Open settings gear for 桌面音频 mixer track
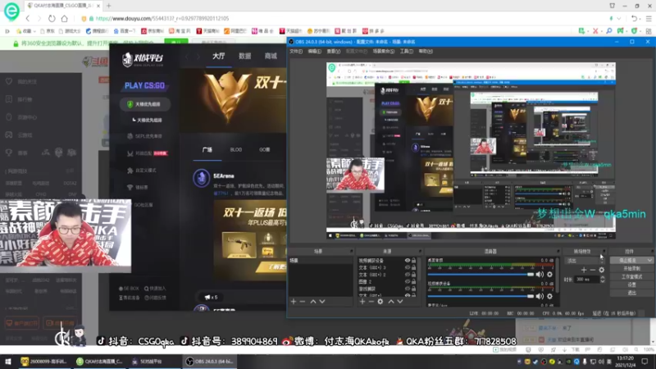Image resolution: width=656 pixels, height=369 pixels. (x=549, y=275)
